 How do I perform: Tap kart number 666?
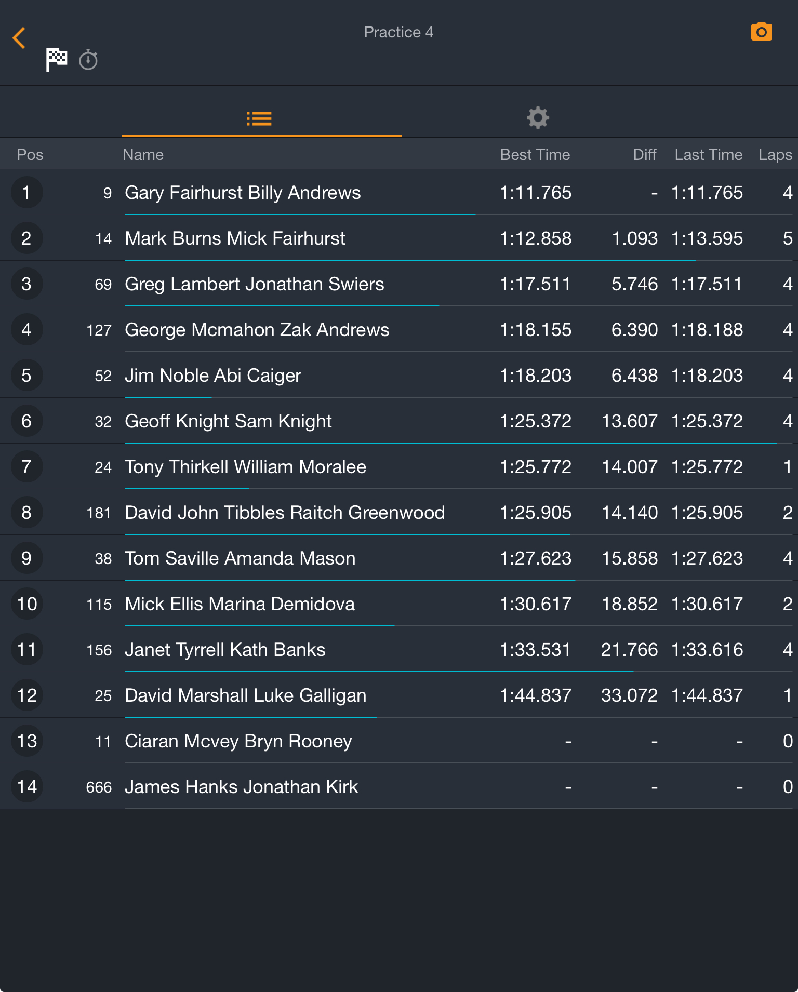(x=99, y=787)
